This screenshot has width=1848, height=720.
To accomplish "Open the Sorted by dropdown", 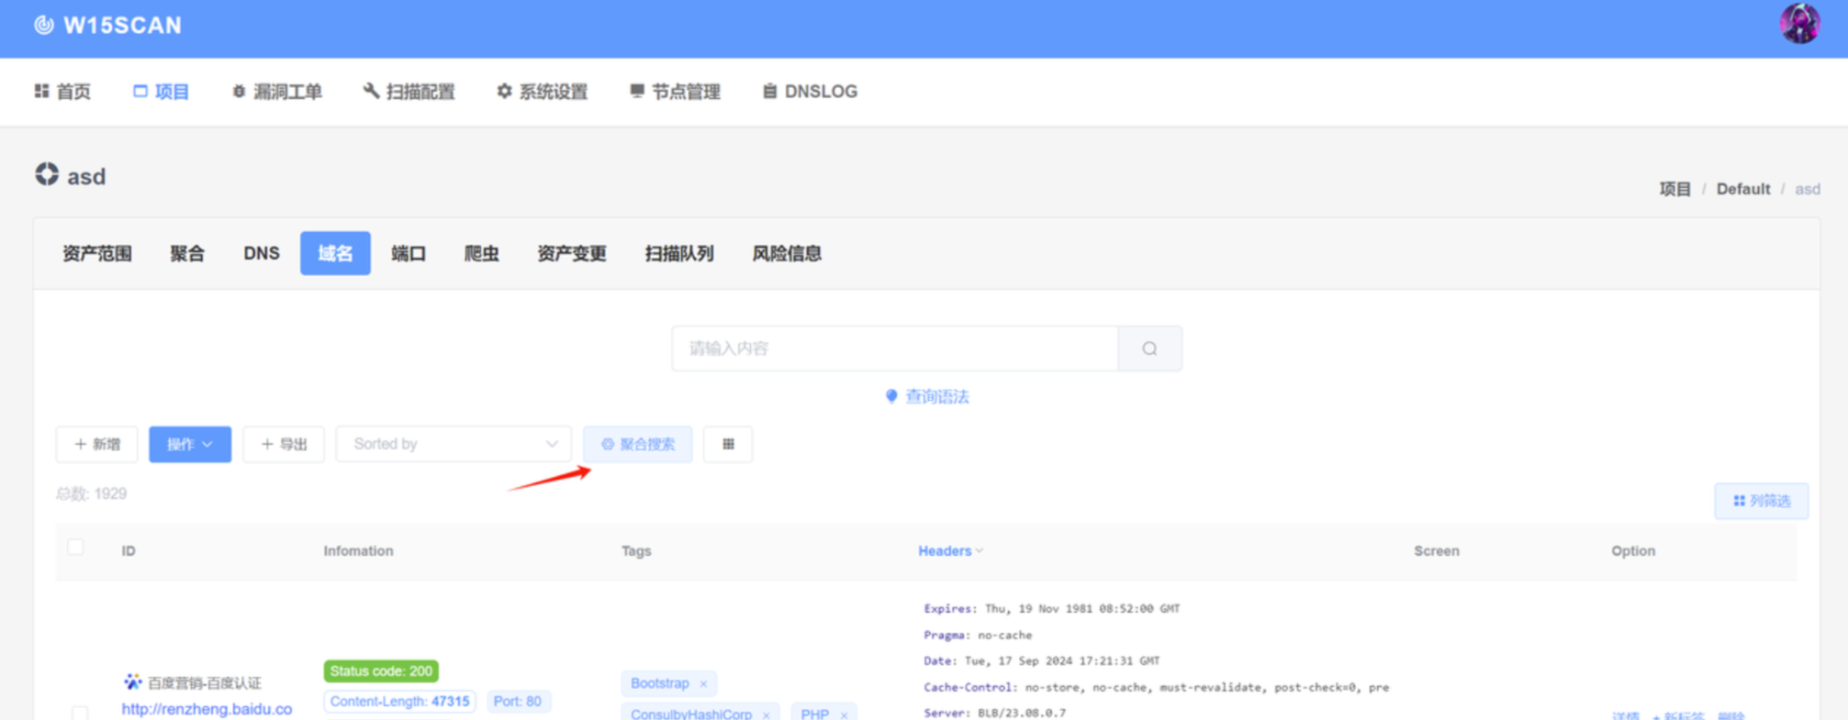I will point(454,444).
